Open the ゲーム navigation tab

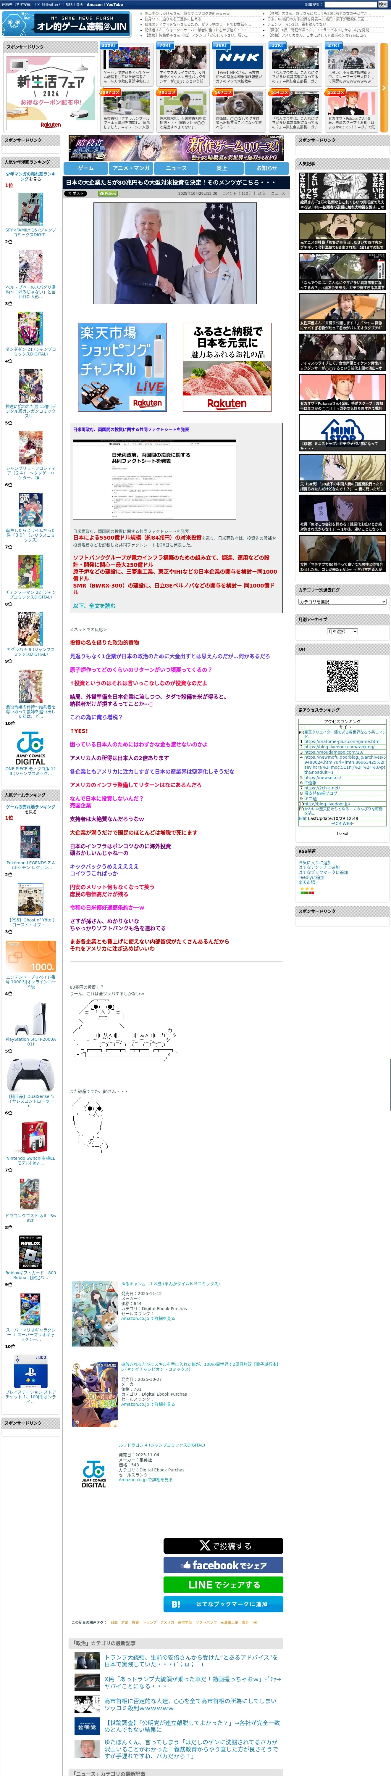click(85, 168)
